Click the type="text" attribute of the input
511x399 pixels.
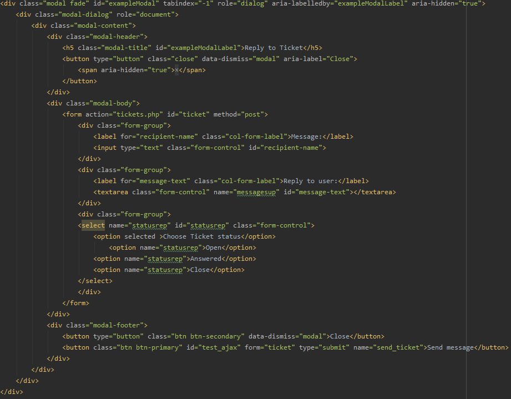click(142, 148)
